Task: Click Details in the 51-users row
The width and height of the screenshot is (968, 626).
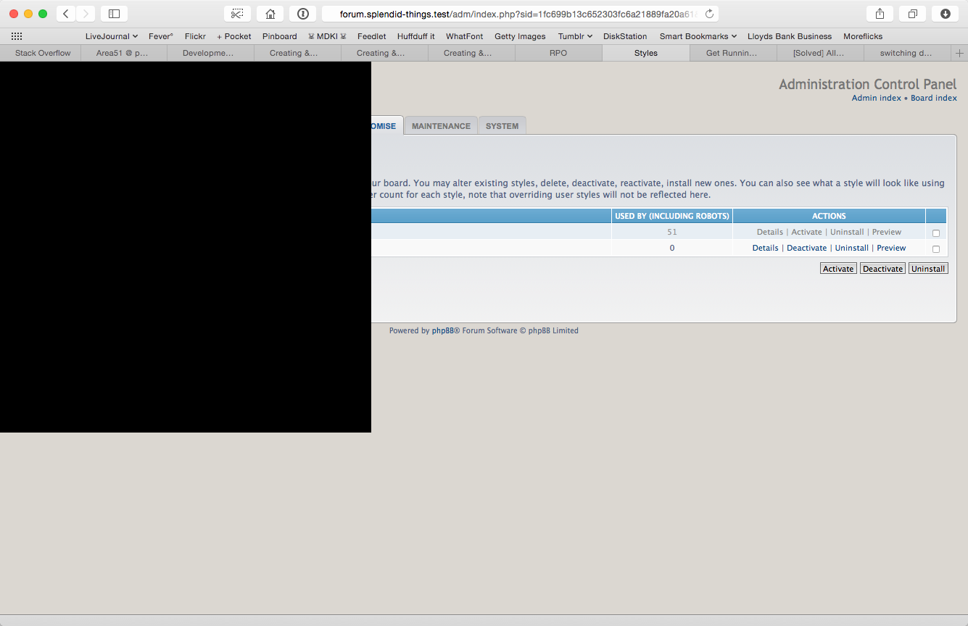Action: (x=770, y=232)
